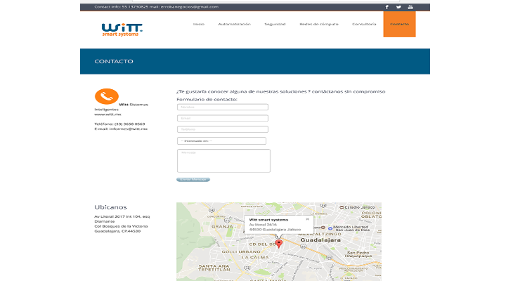Click inside the Mensaje text area
Viewport: 506px width, 281px height.
(223, 161)
